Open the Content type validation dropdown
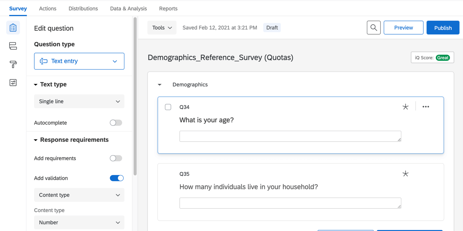The width and height of the screenshot is (463, 231). (79, 195)
